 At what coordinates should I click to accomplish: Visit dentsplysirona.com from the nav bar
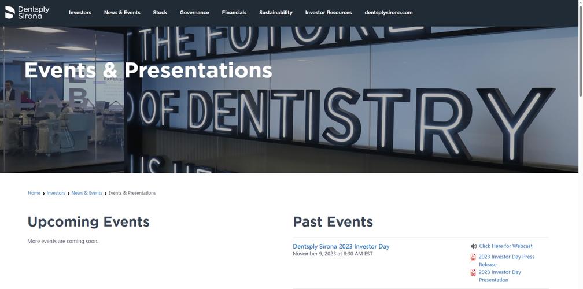(389, 13)
